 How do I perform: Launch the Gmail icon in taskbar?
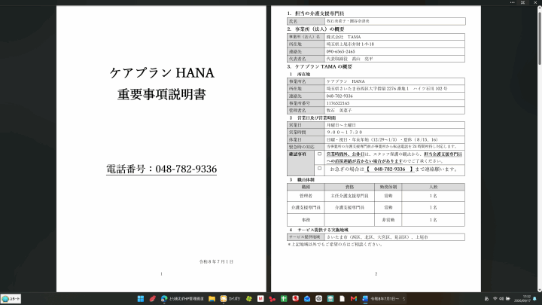click(353, 299)
